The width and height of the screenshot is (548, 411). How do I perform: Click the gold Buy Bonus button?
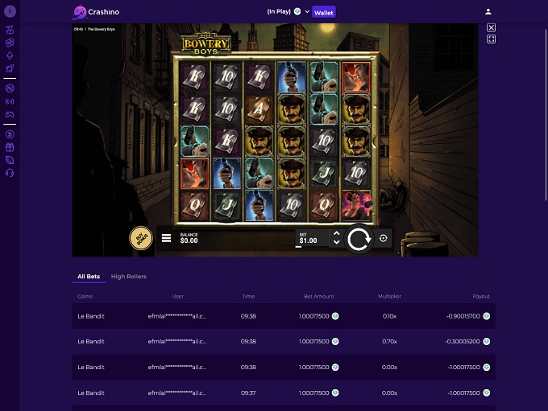click(x=141, y=239)
